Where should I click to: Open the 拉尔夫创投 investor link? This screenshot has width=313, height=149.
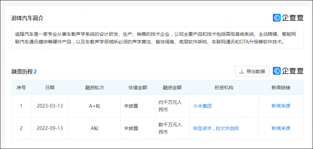click(227, 128)
